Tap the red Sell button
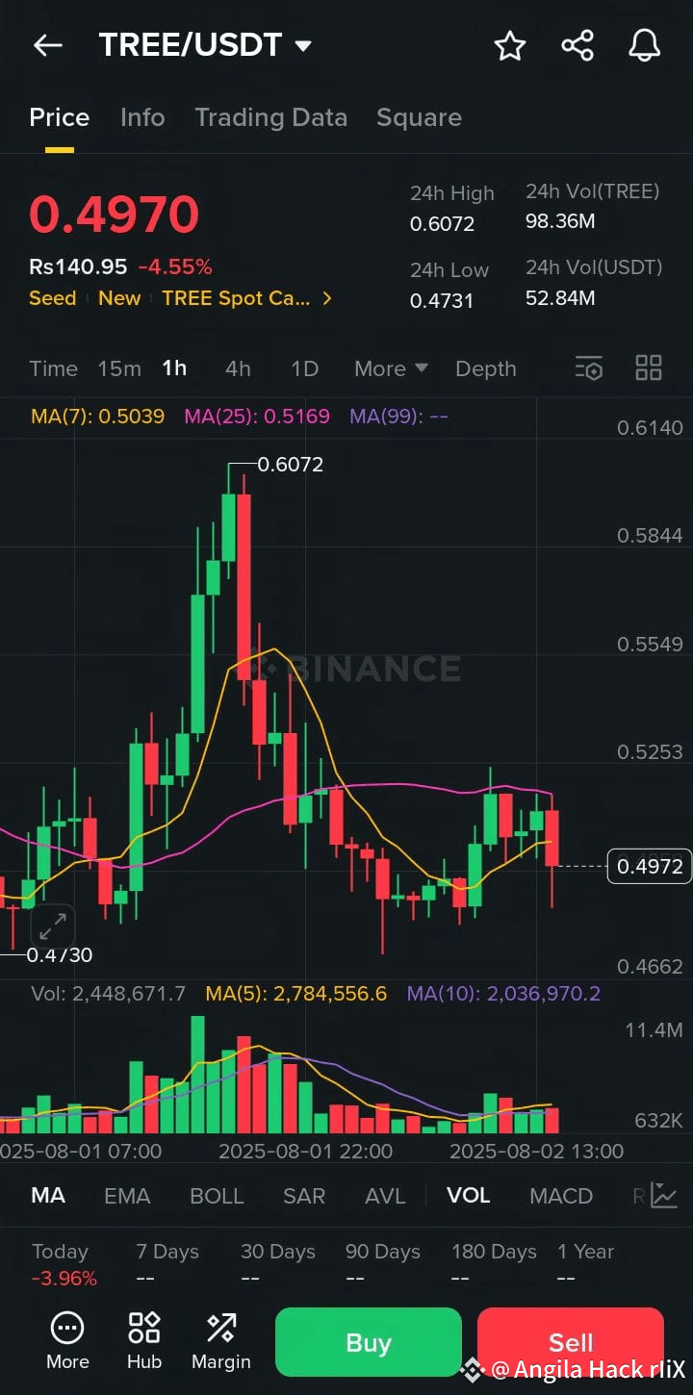Image resolution: width=693 pixels, height=1395 pixels. (571, 1342)
